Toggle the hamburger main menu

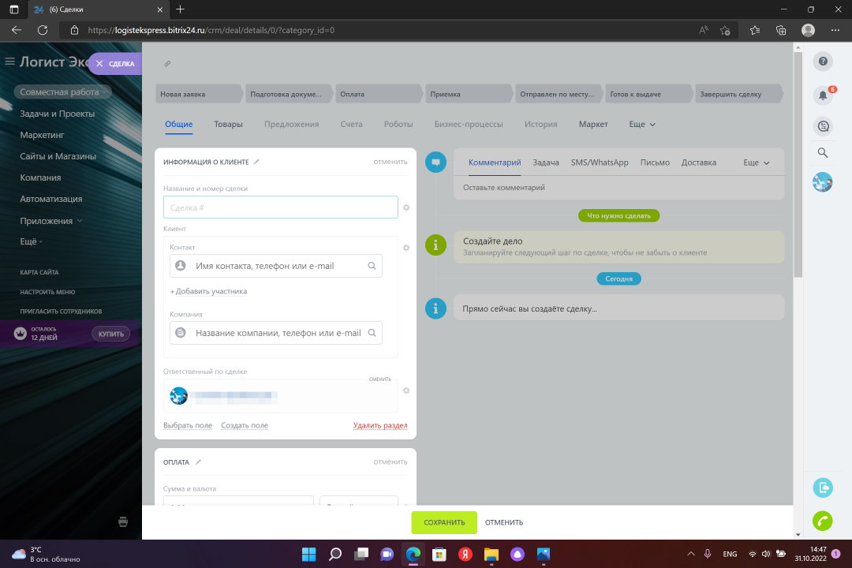(10, 62)
